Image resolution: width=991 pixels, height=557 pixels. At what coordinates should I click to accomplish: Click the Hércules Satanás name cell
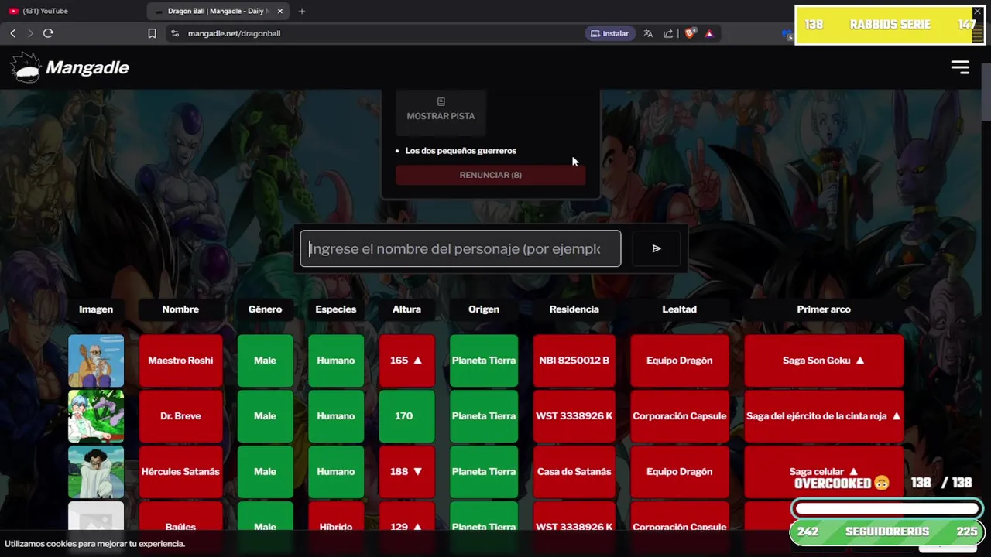coord(180,472)
